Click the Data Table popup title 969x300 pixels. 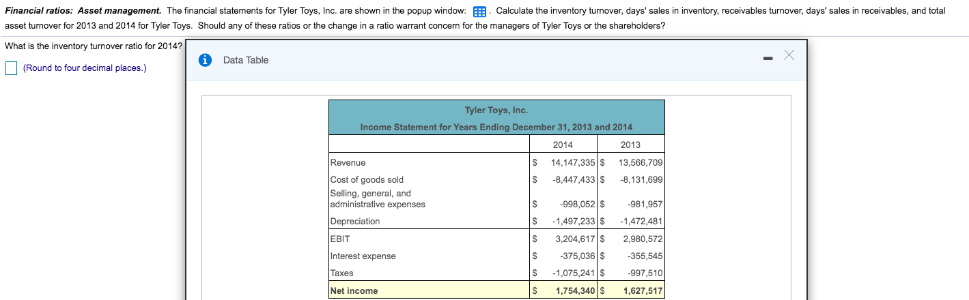pos(246,60)
